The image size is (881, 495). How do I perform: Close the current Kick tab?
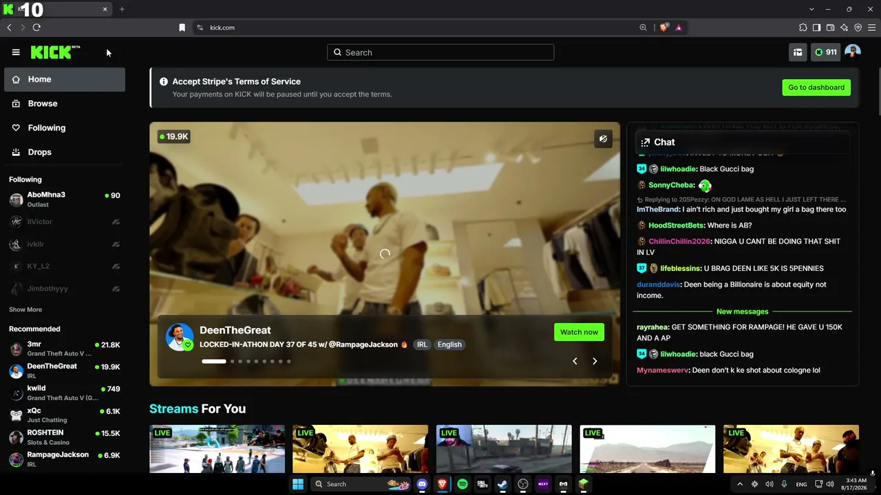point(105,9)
